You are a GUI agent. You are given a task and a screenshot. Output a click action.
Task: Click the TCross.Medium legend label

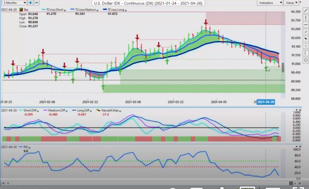tap(85, 10)
